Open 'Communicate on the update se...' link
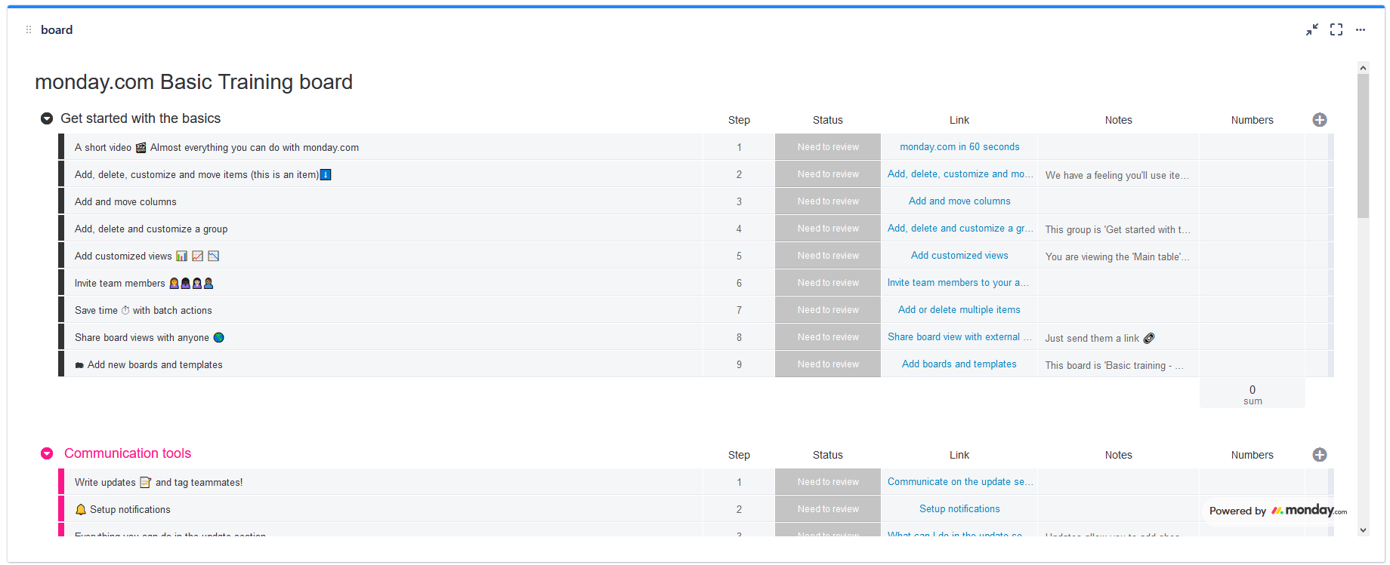The height and width of the screenshot is (565, 1390). 959,482
